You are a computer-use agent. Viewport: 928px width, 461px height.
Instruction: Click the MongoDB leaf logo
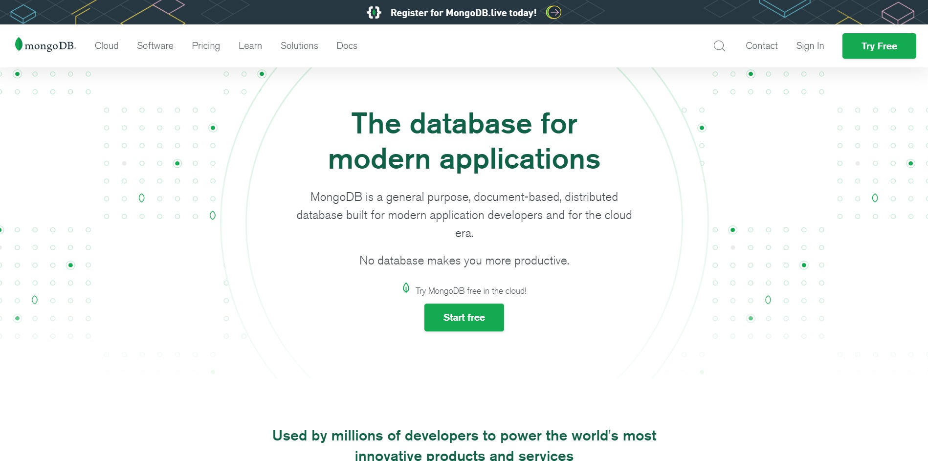[45, 45]
